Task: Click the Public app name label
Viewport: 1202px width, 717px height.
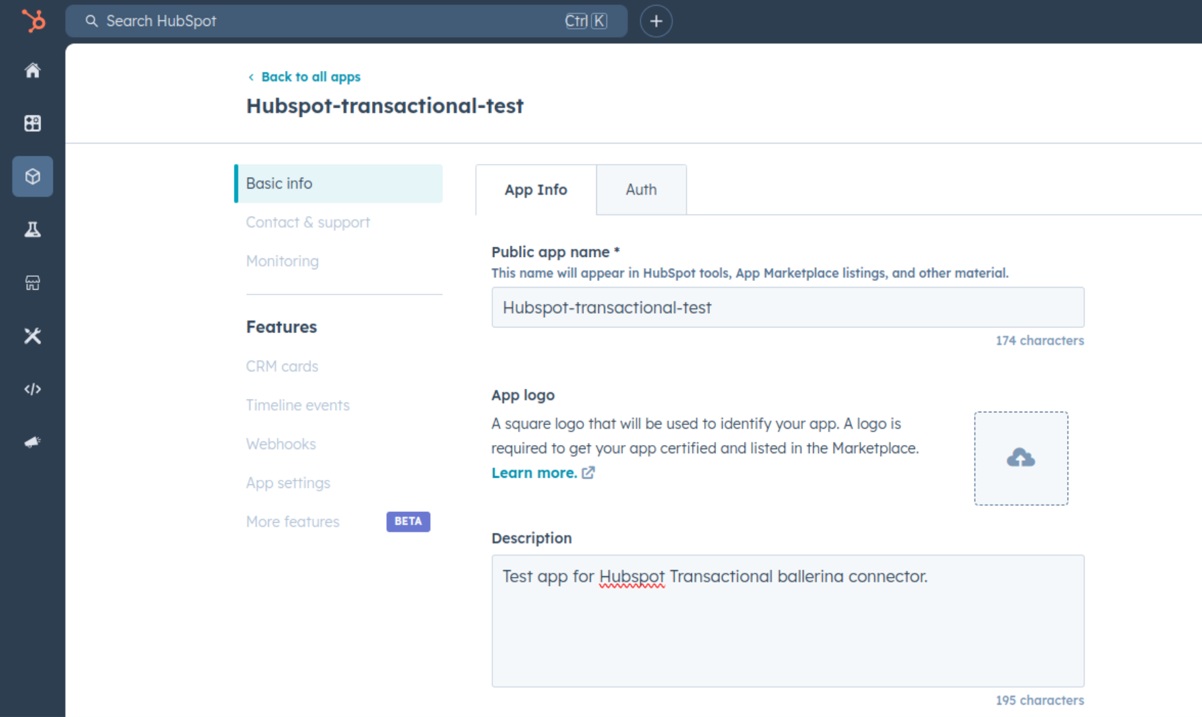Action: pos(555,252)
